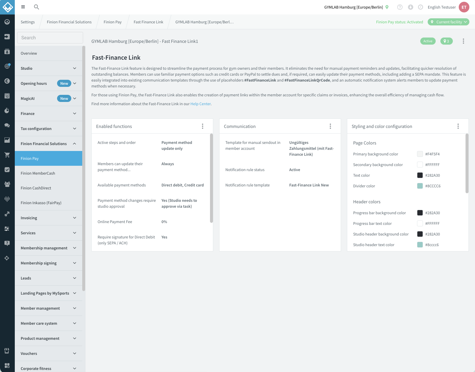
Task: Open the people group icon in sidebar
Action: pyautogui.click(x=7, y=184)
